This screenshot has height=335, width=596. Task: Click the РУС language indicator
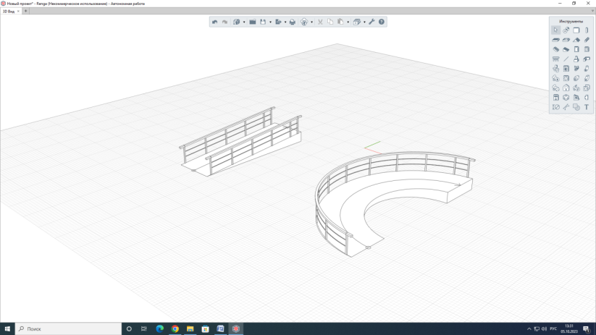pyautogui.click(x=553, y=329)
